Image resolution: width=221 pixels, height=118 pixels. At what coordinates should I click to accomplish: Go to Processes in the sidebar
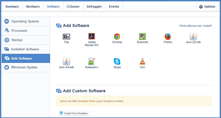pyautogui.click(x=26, y=31)
